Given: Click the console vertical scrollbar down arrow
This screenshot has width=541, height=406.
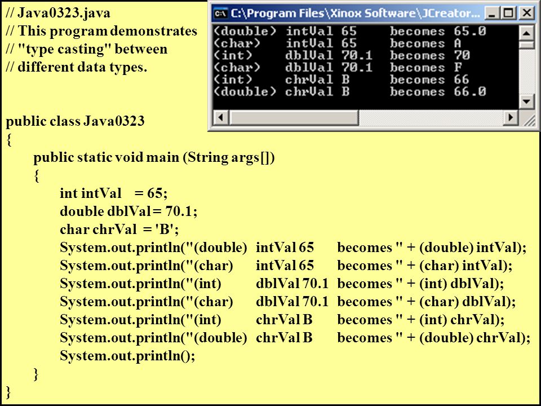Looking at the screenshot, I should (526, 101).
